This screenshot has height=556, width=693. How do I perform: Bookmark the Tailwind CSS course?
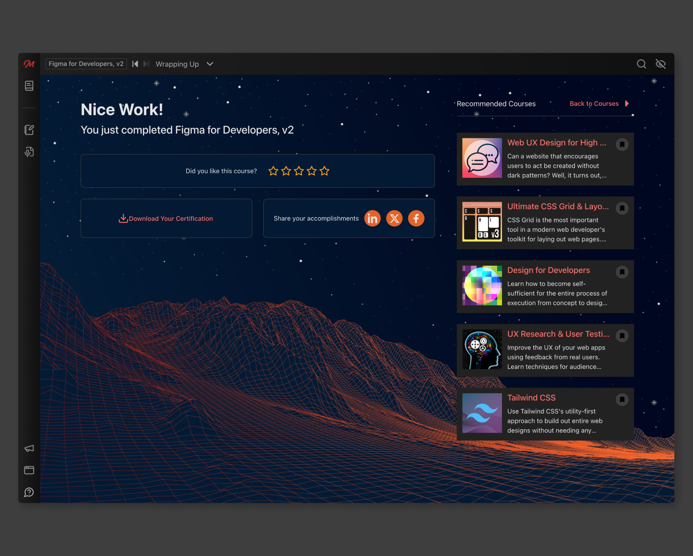[x=622, y=399]
